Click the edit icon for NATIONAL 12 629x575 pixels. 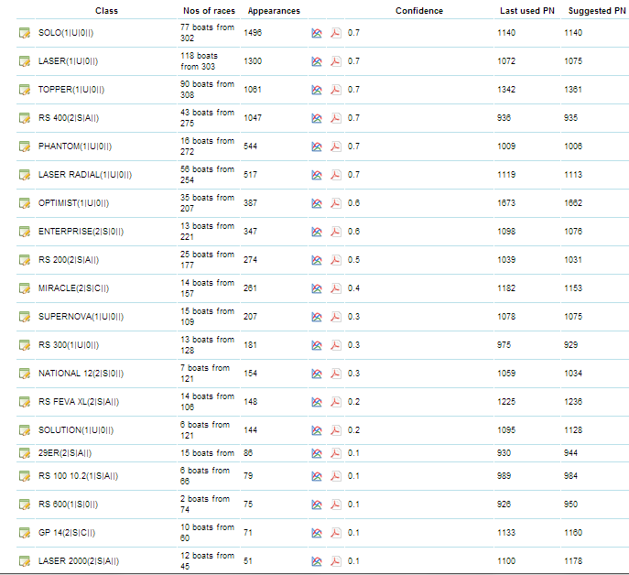[x=25, y=374]
